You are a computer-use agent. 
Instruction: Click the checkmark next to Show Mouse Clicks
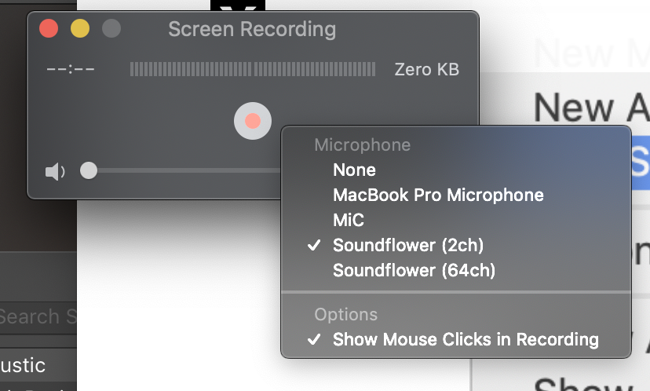tap(314, 340)
